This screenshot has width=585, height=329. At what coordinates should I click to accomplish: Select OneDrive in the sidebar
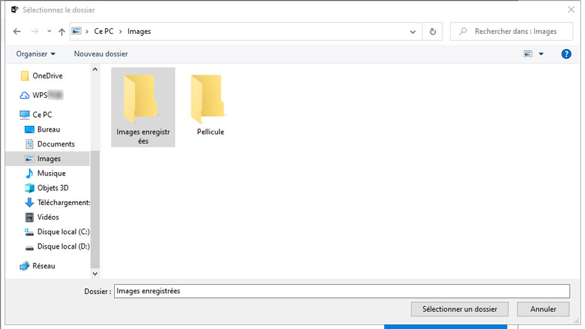47,76
